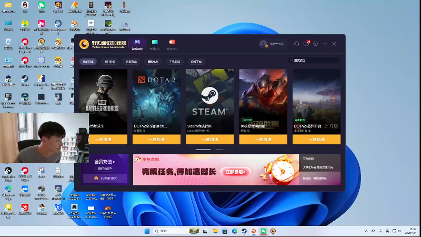Go to first page indicator of game carousel
This screenshot has height=237, width=421.
click(203, 150)
